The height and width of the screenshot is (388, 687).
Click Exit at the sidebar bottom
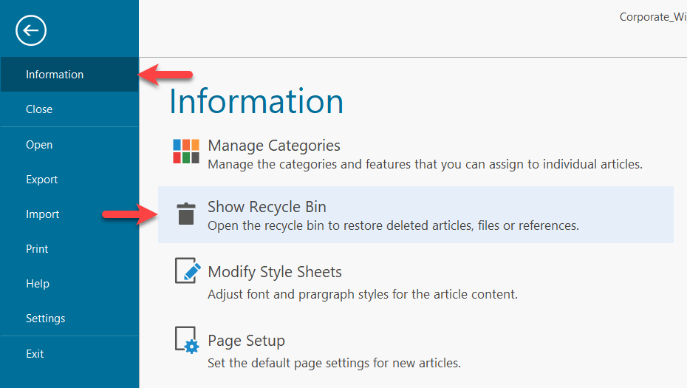point(35,354)
